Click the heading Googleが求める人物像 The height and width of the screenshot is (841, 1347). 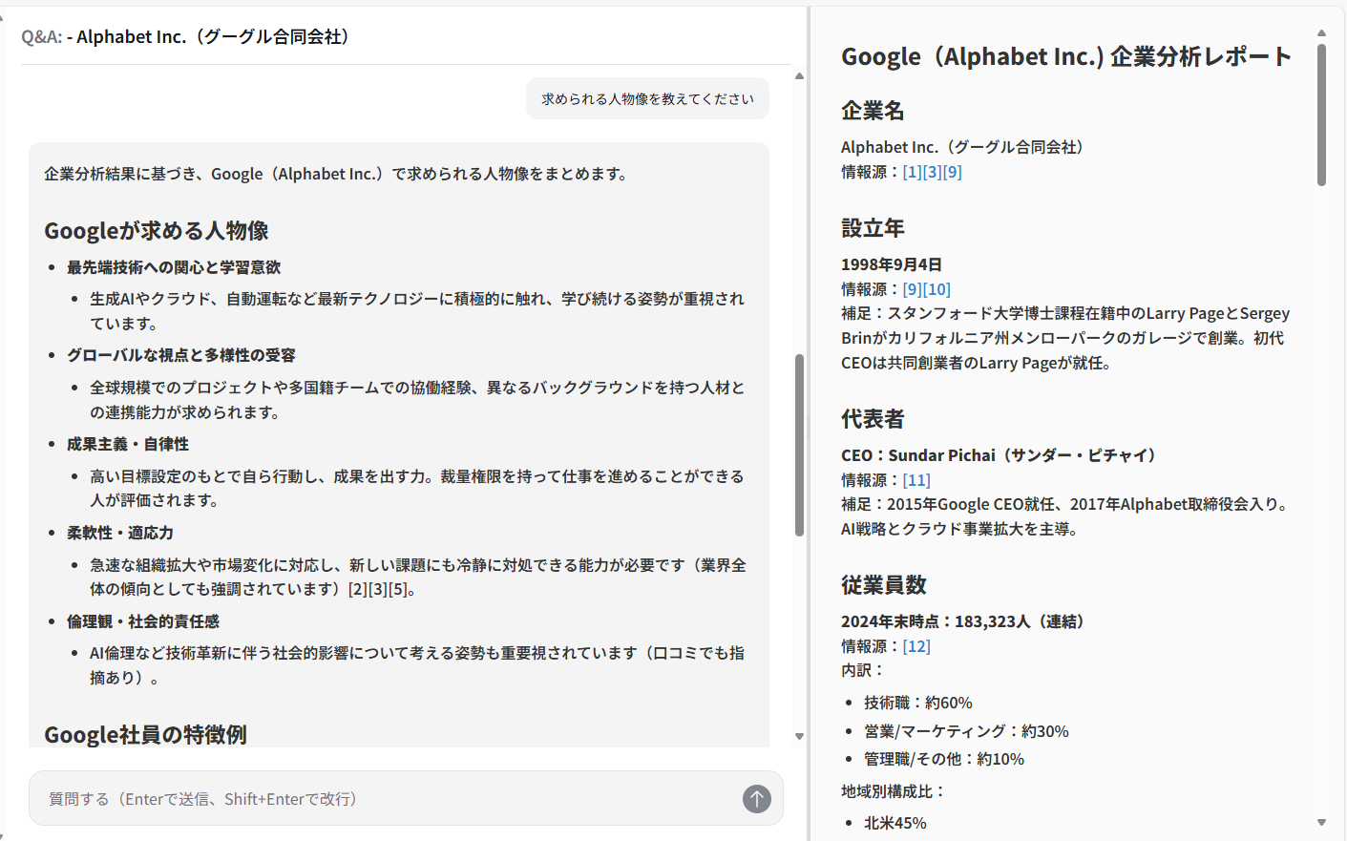[x=157, y=231]
